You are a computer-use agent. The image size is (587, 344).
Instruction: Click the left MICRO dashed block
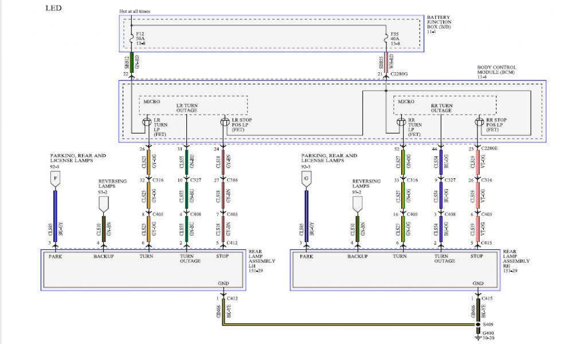(193, 105)
